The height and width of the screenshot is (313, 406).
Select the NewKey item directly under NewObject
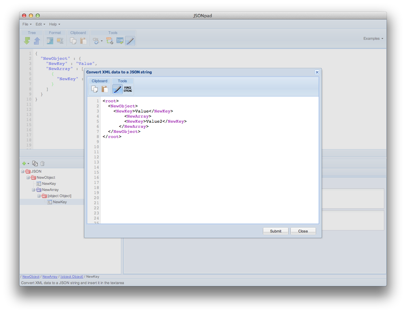(x=49, y=184)
